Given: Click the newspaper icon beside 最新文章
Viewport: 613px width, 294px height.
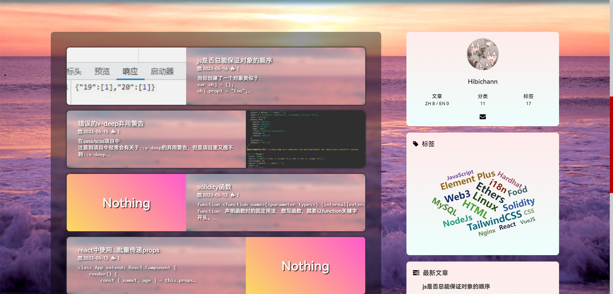Looking at the screenshot, I should point(416,273).
